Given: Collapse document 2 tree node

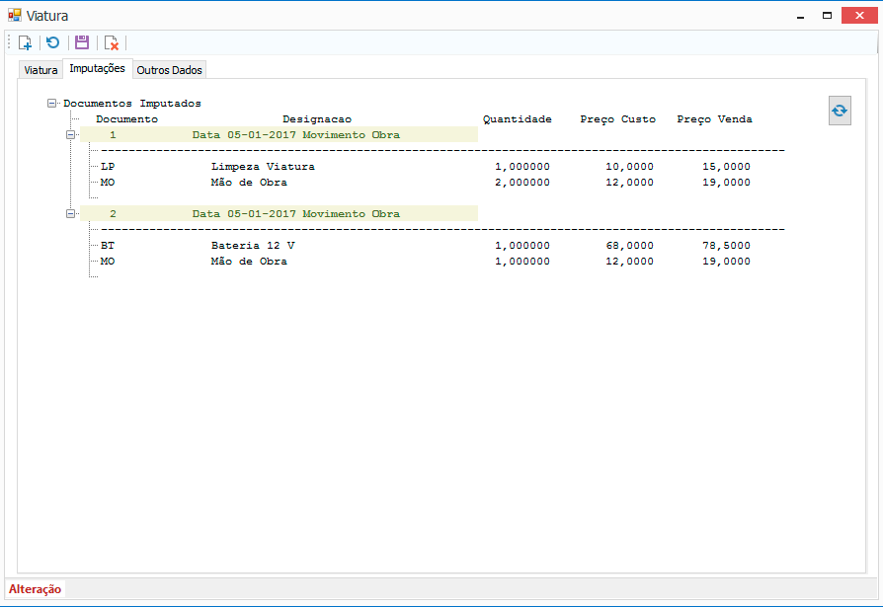Looking at the screenshot, I should click(70, 213).
